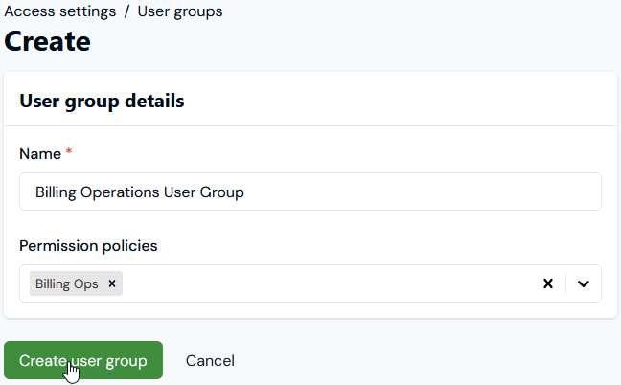
Task: Click the Create page title
Action: click(x=48, y=41)
